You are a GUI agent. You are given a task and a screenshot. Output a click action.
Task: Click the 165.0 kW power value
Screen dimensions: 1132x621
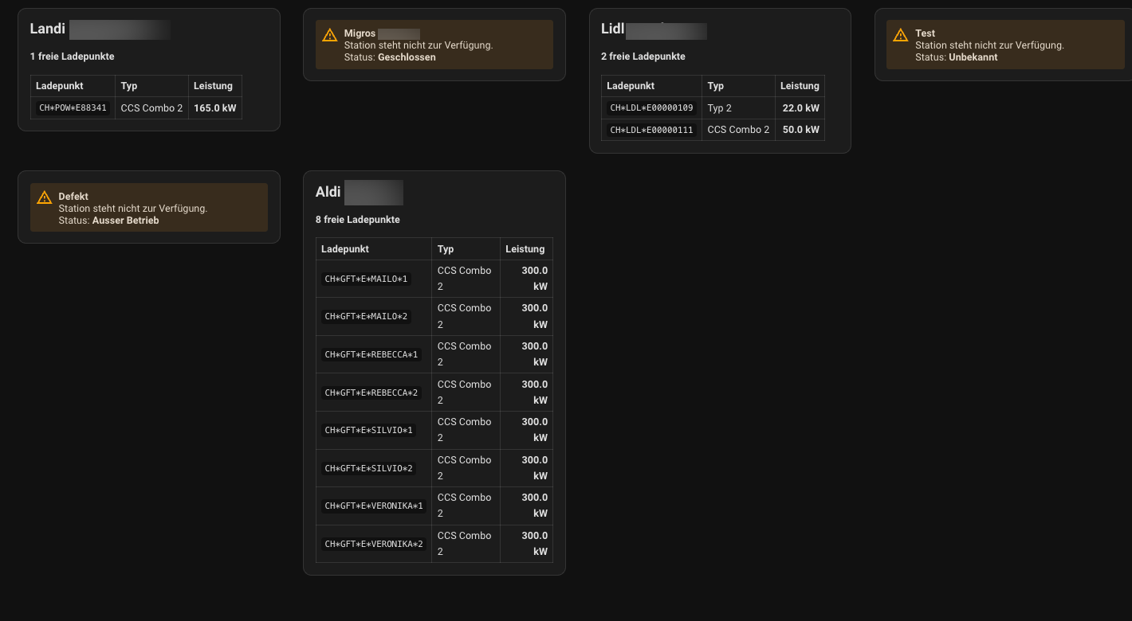pyautogui.click(x=215, y=108)
